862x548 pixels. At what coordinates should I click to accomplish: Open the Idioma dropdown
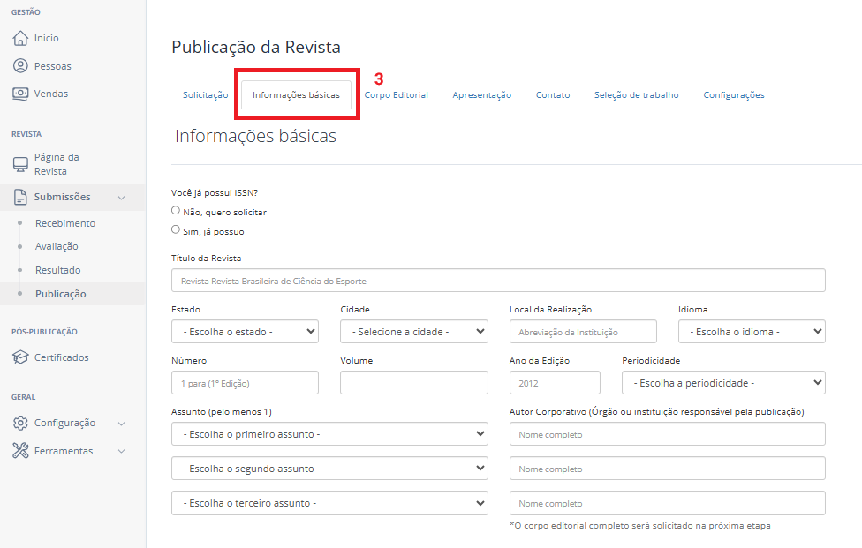(x=752, y=332)
